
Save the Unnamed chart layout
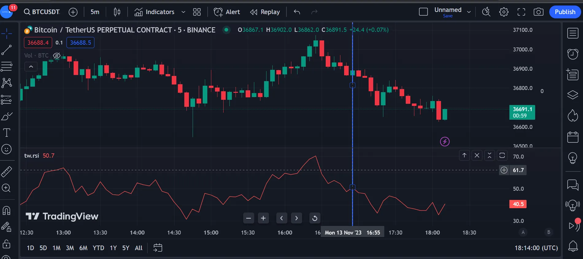pyautogui.click(x=448, y=16)
